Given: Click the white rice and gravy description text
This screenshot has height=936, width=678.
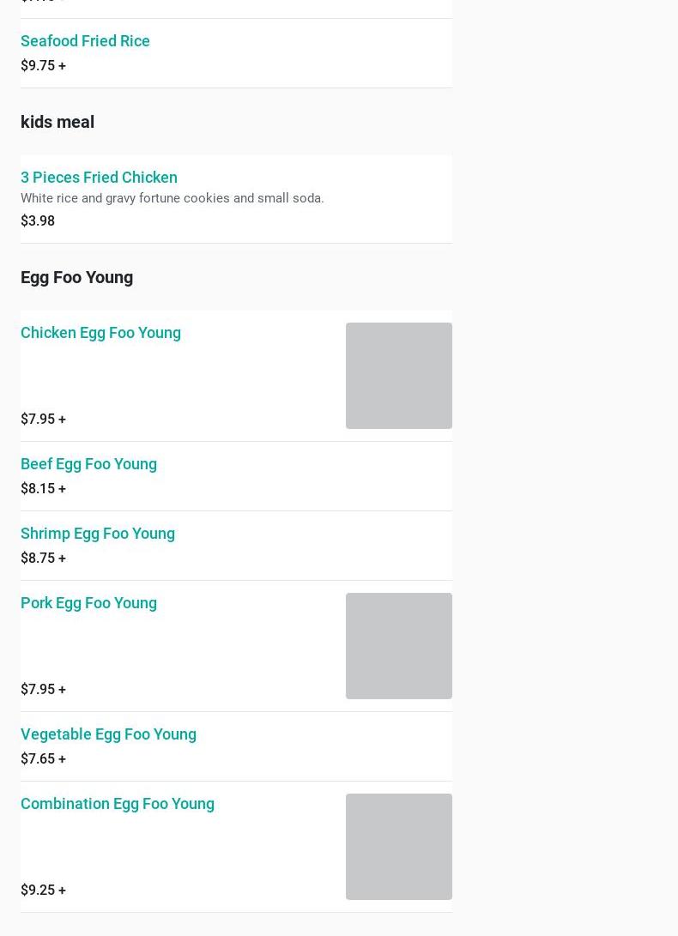Looking at the screenshot, I should point(172,198).
